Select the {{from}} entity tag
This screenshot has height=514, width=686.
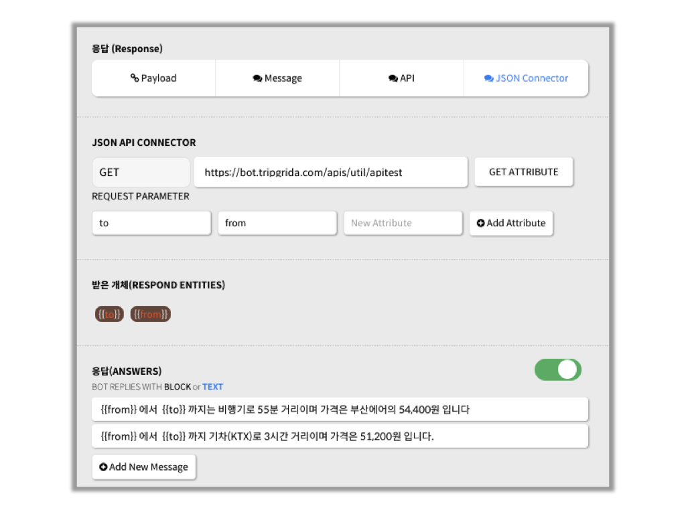point(151,314)
